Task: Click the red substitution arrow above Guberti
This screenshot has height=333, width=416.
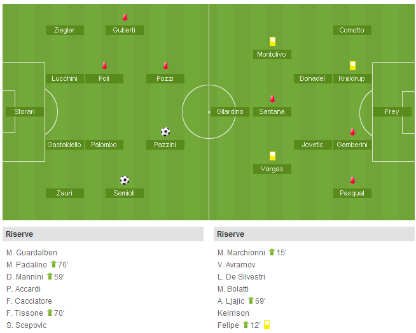Action: coord(125,18)
